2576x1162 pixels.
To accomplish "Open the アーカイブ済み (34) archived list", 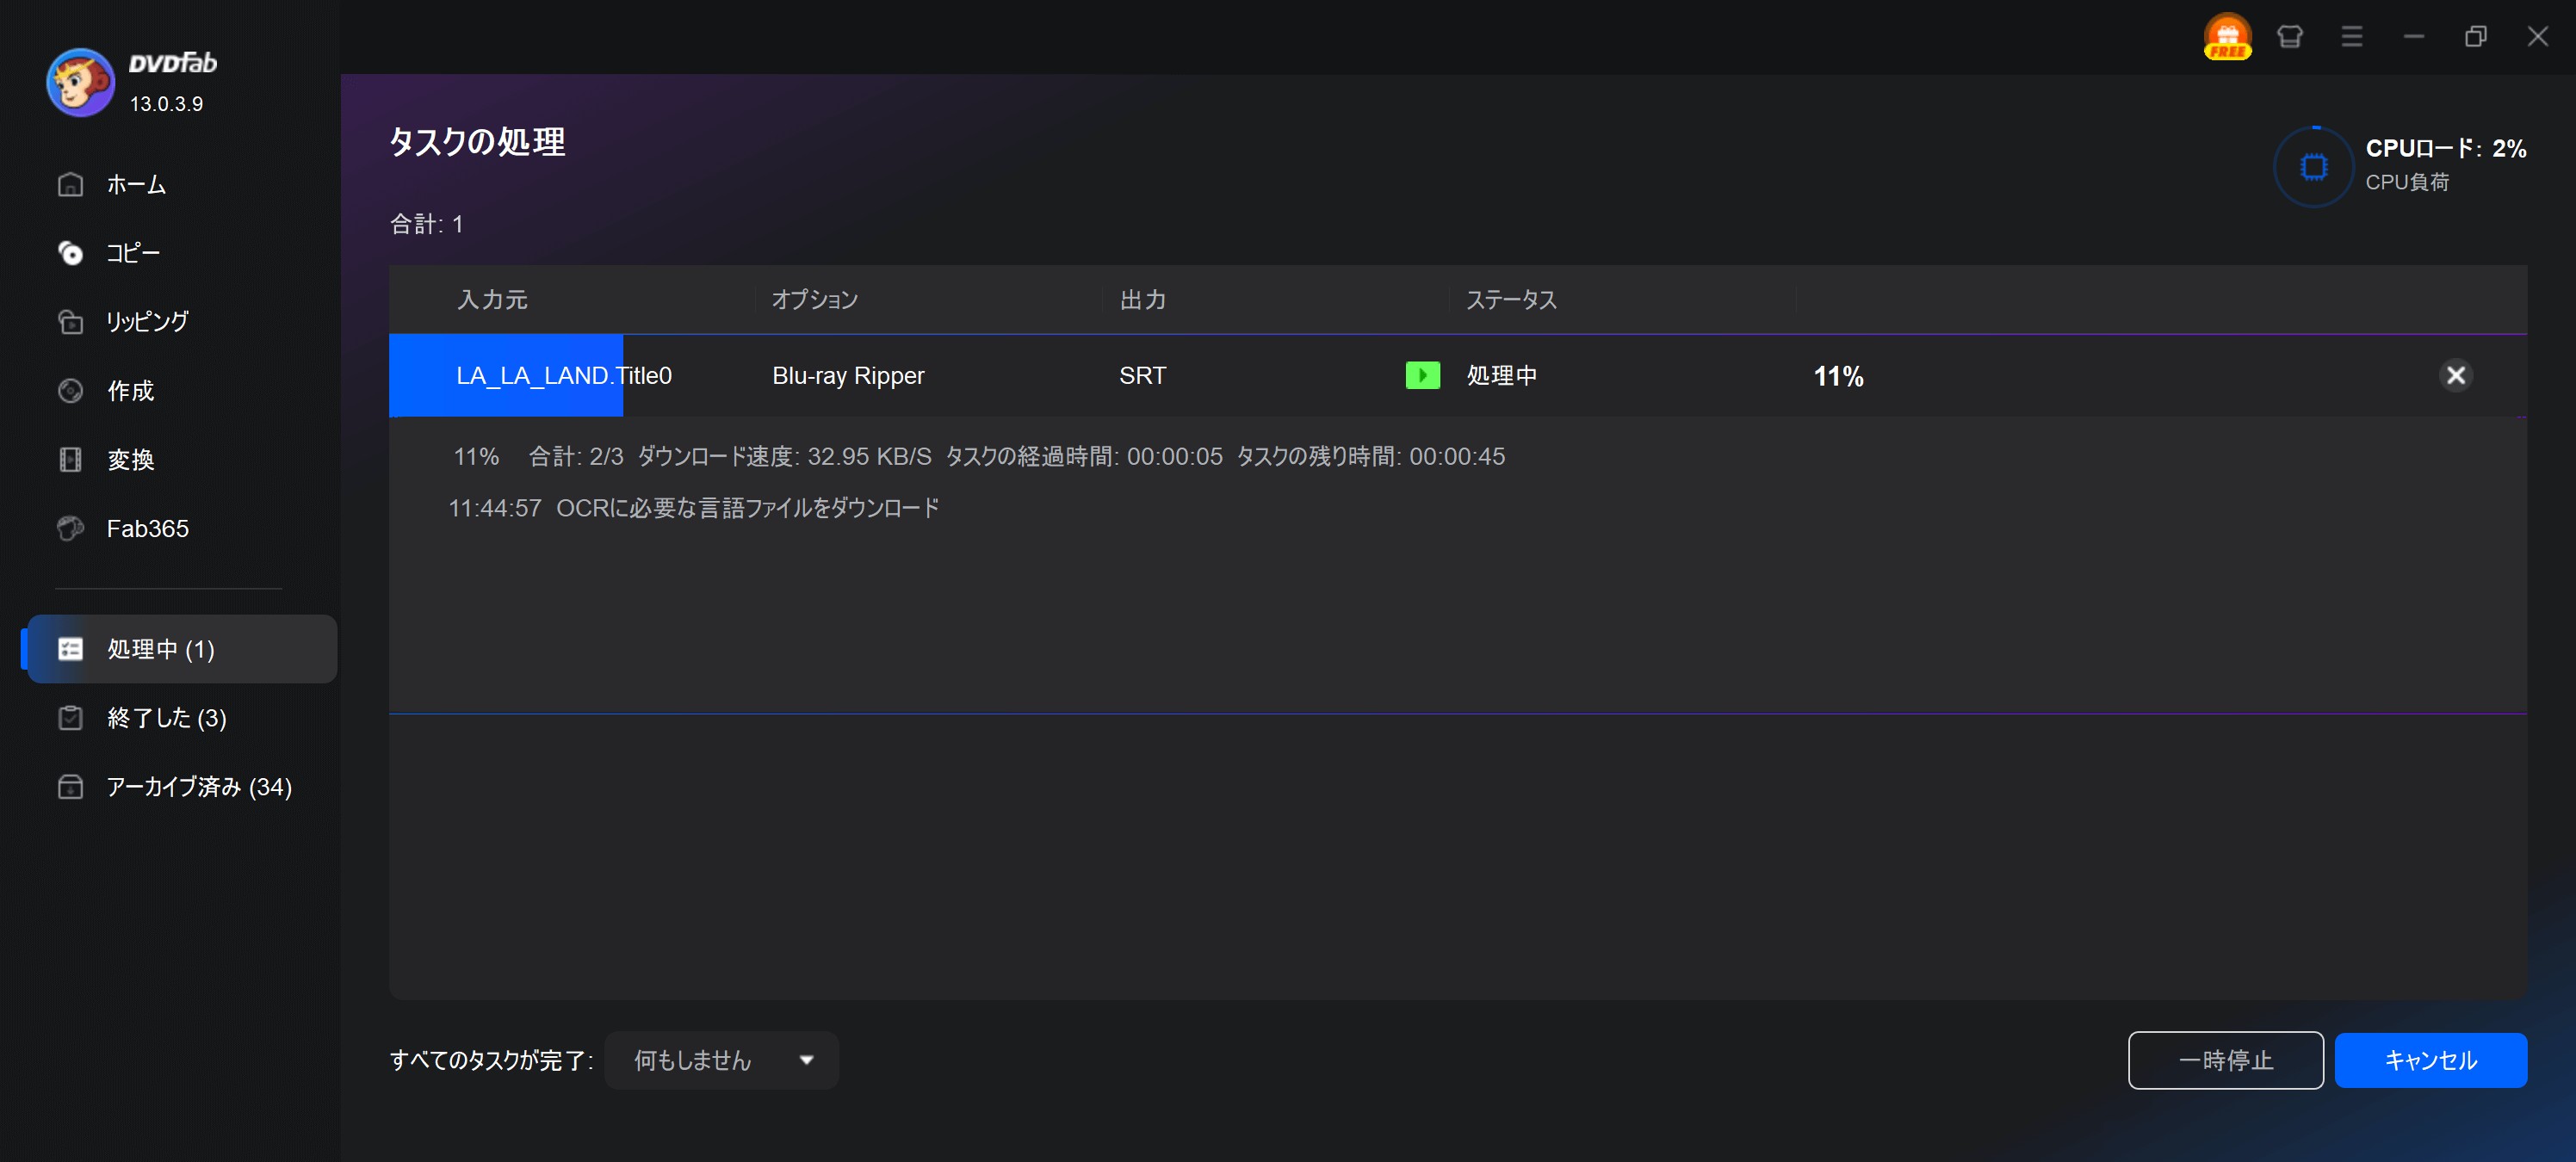I will [x=198, y=787].
